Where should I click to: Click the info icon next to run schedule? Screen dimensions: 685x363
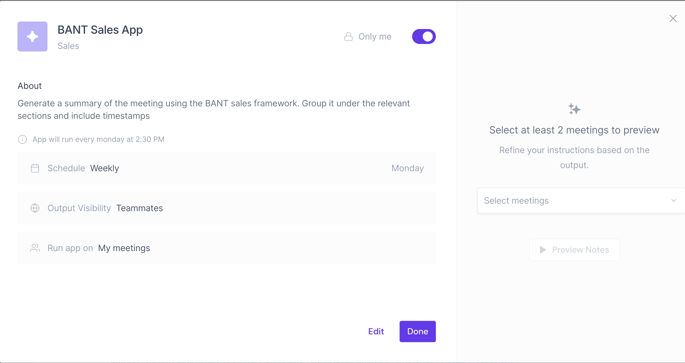point(22,139)
